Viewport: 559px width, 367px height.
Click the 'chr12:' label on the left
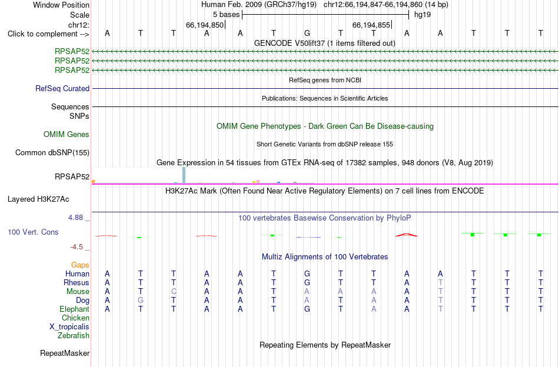click(x=79, y=25)
